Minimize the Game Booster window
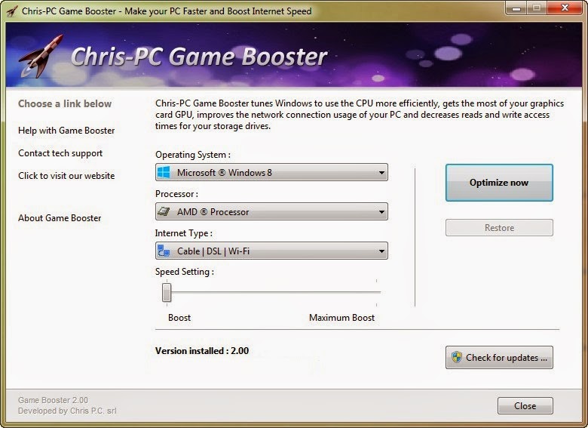The height and width of the screenshot is (428, 588). pyautogui.click(x=516, y=8)
